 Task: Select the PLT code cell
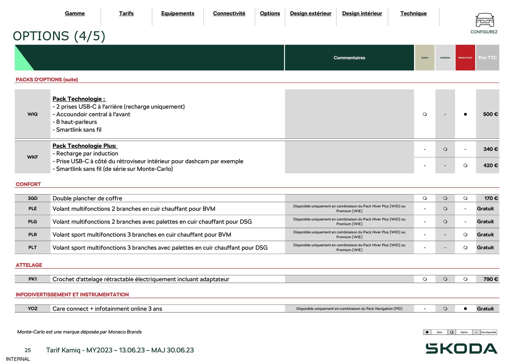point(32,248)
